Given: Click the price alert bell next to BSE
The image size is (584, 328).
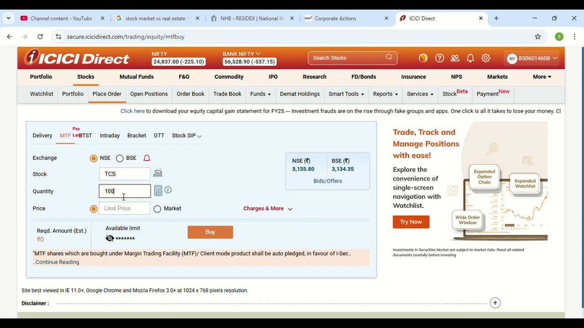Looking at the screenshot, I should click(x=147, y=158).
